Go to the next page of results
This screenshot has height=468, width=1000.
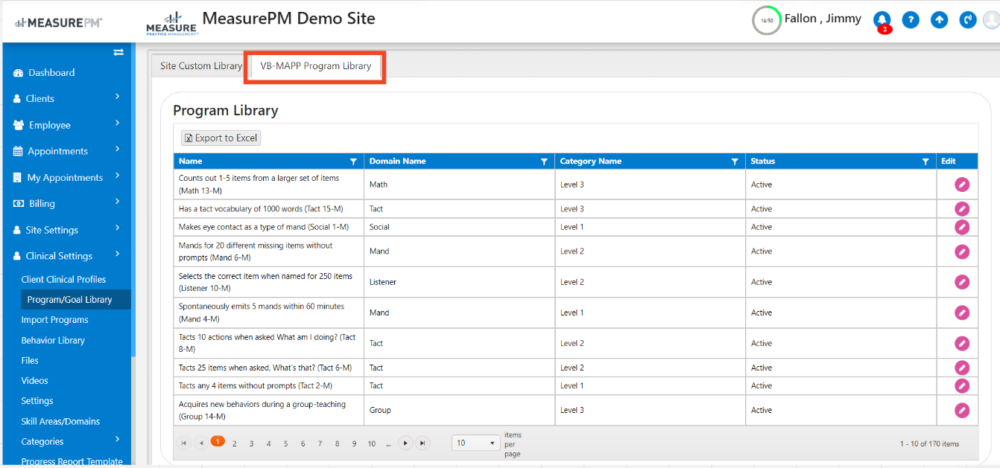(x=405, y=443)
